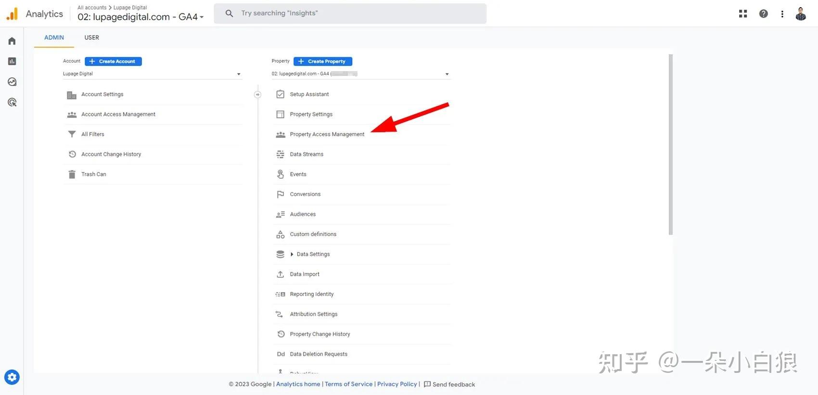Image resolution: width=818 pixels, height=395 pixels.
Task: Click the Audiences icon
Action: (x=281, y=214)
